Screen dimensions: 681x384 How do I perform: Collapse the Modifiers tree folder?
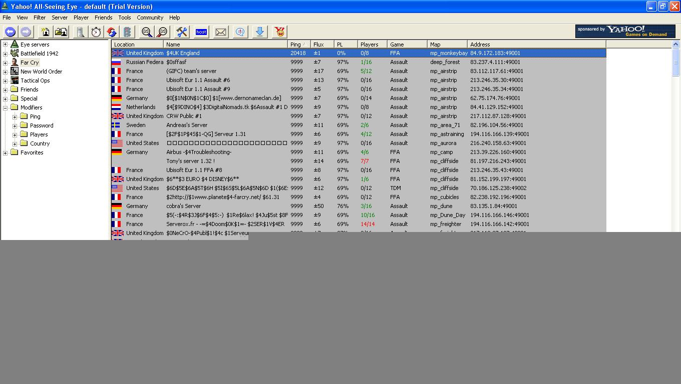6,107
